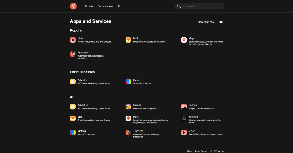Click the Images title in the All section
The height and width of the screenshot is (153, 293).
[x=193, y=105]
